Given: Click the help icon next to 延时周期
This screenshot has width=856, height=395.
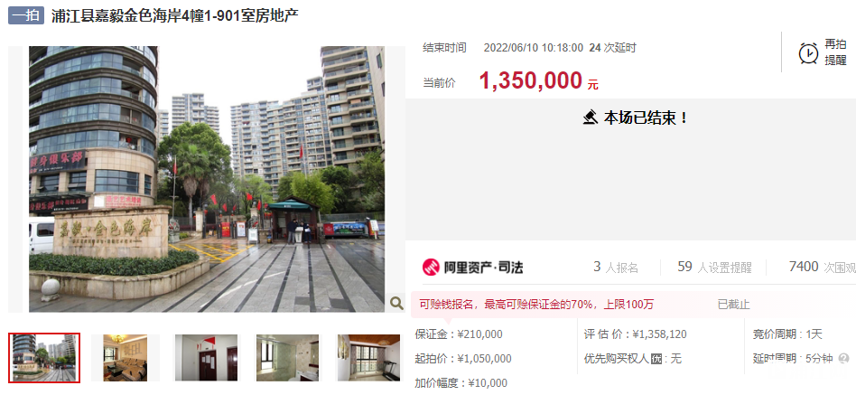Looking at the screenshot, I should [844, 359].
